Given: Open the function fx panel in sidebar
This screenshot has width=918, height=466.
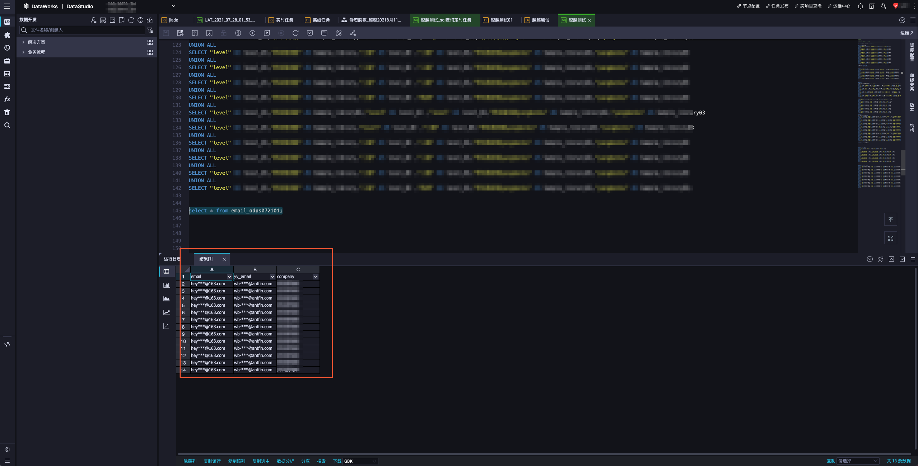Looking at the screenshot, I should click(7, 99).
